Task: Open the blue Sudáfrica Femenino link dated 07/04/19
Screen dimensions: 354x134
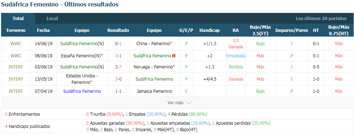Action: tap(82, 91)
